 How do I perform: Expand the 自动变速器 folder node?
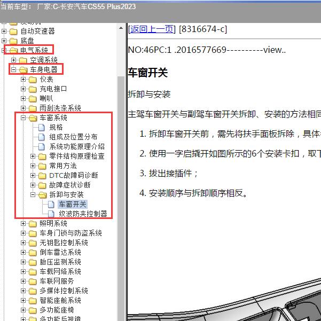(x=4, y=31)
